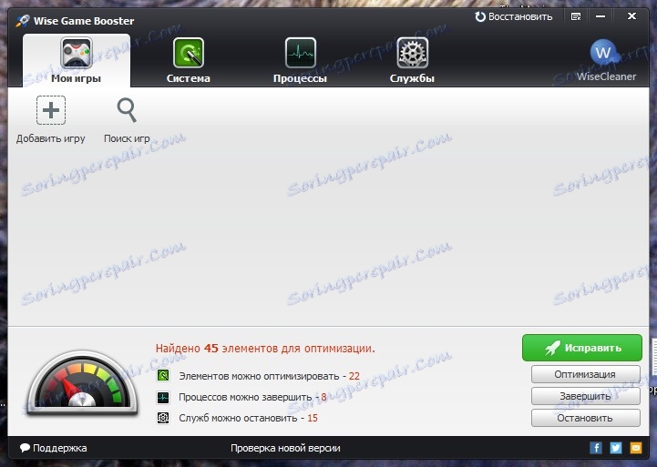
Task: Click the green optimize icon beside Элементов
Action: [163, 375]
